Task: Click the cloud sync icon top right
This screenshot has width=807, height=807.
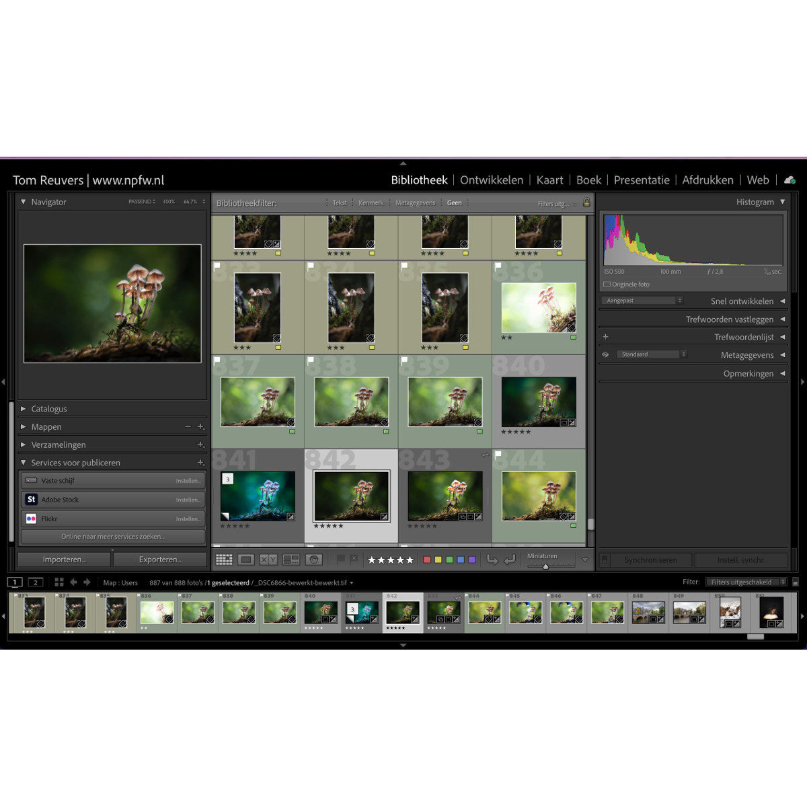Action: 790,180
